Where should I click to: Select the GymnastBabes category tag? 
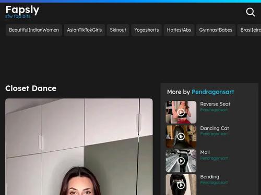coord(216,30)
